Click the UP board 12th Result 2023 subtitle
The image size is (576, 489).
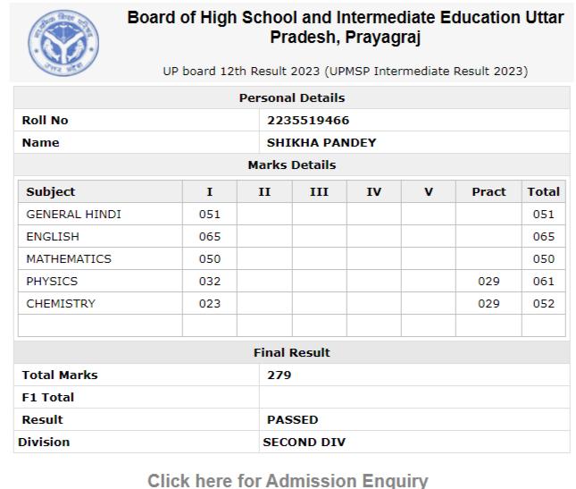[346, 71]
